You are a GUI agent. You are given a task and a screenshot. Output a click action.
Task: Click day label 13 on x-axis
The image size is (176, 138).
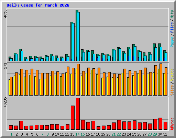(x=72, y=134)
